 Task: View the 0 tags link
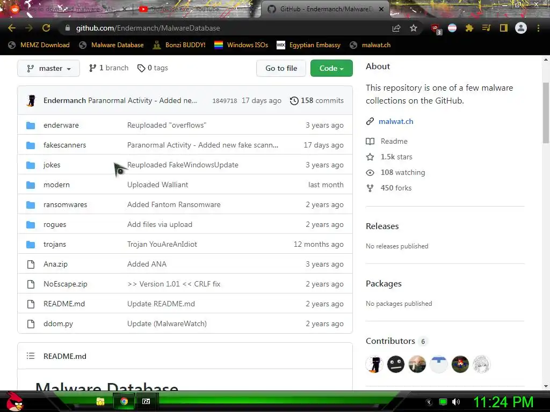pyautogui.click(x=153, y=68)
